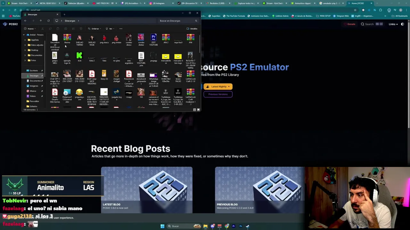
Task: Open the Latest Nightly download dropdown
Action: click(218, 87)
